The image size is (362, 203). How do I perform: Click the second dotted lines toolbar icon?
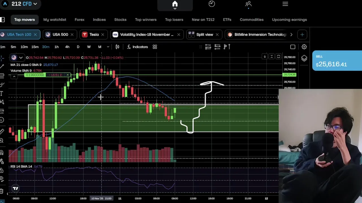coord(217,47)
